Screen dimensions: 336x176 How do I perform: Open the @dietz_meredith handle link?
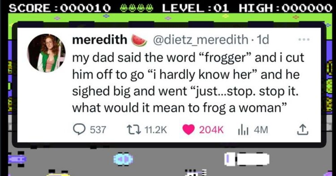tap(200, 39)
